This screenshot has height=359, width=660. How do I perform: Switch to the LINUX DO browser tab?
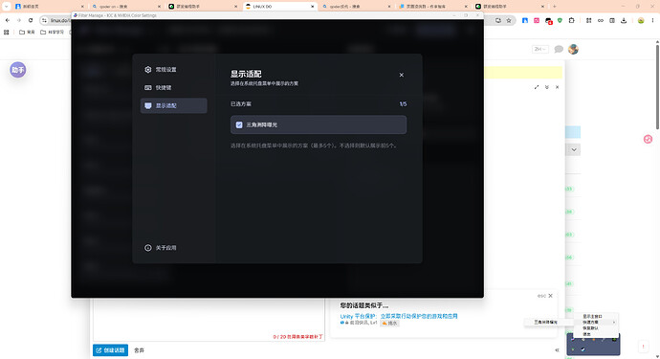(280, 7)
